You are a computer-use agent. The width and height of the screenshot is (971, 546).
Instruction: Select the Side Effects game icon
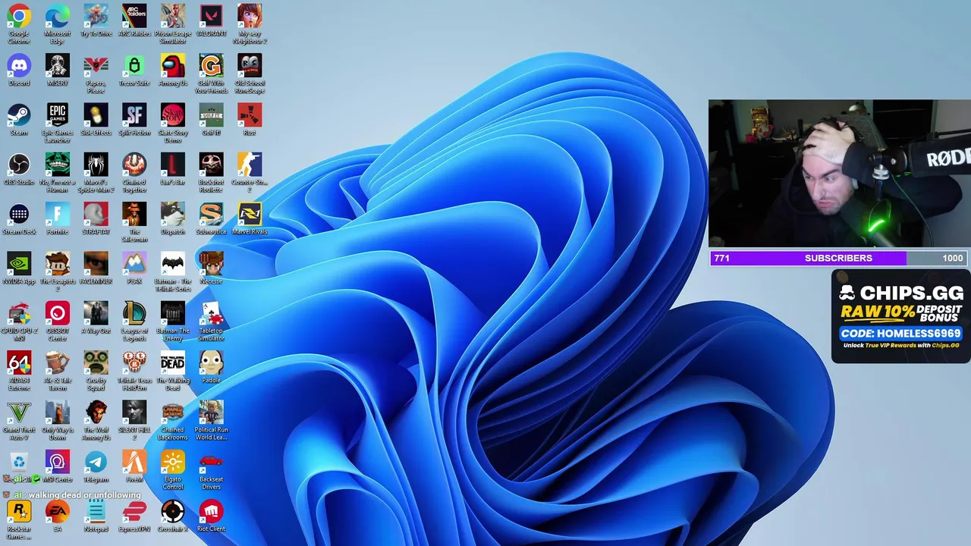pyautogui.click(x=96, y=115)
